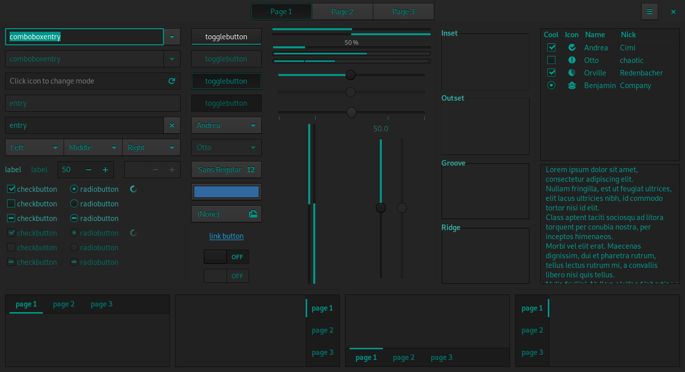Click the refresh icon in mode entry
This screenshot has width=685, height=372.
click(172, 81)
